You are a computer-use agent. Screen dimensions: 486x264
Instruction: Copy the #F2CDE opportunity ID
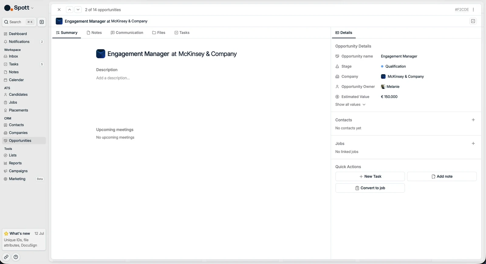coord(462,10)
